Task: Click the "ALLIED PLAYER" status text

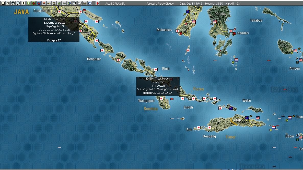Action: point(115,4)
